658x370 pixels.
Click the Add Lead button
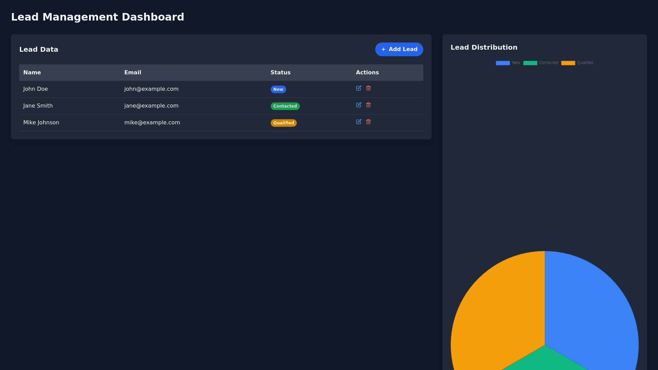click(399, 49)
